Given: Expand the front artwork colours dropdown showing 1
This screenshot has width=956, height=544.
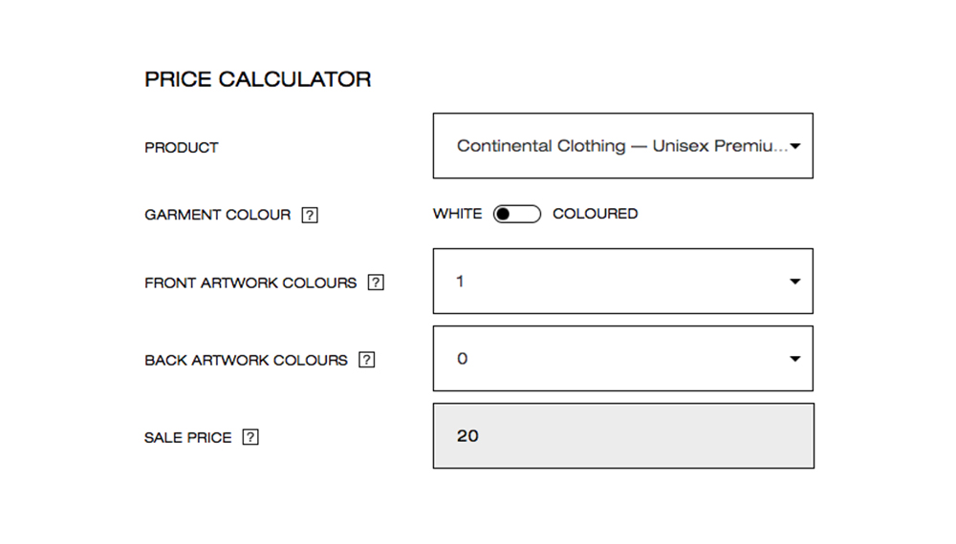Looking at the screenshot, I should click(621, 282).
